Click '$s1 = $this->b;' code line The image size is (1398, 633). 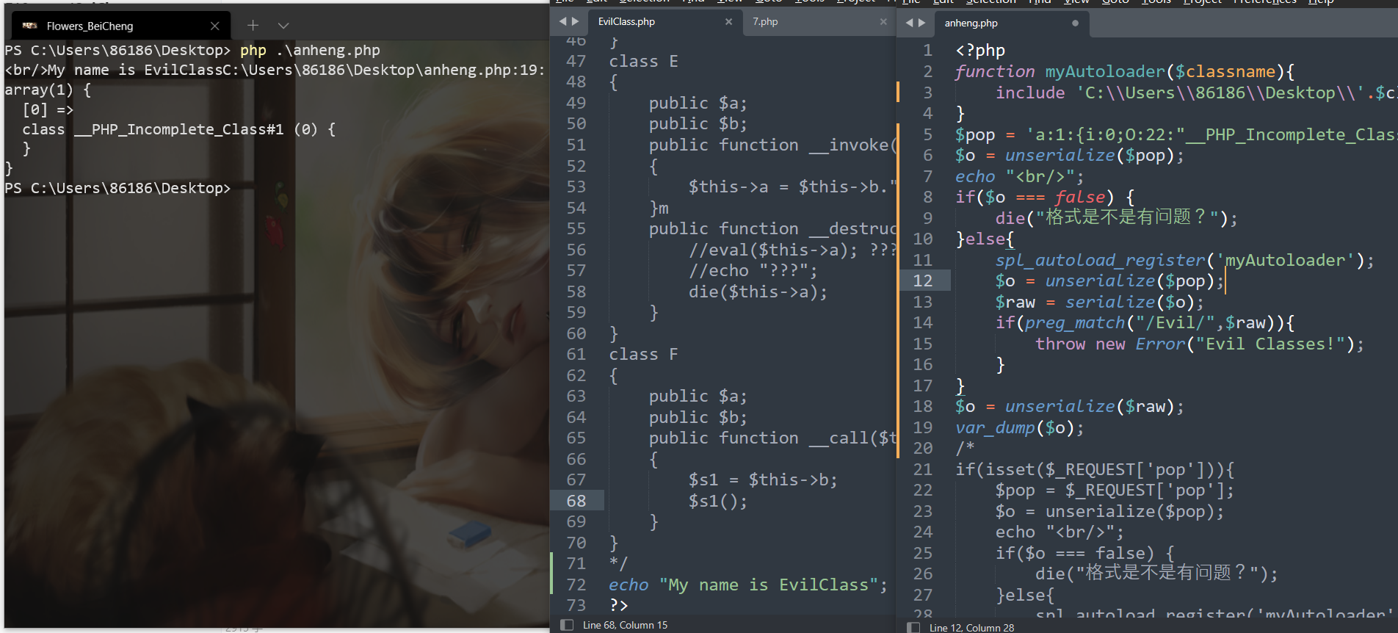coord(762,480)
